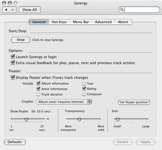The image size is (162, 150).
Task: Click the Transparency slider thumb
Action: [x=79, y=119]
